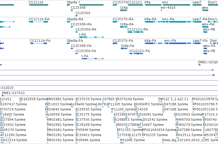Click the CG12119-PA protein label

point(40,40)
